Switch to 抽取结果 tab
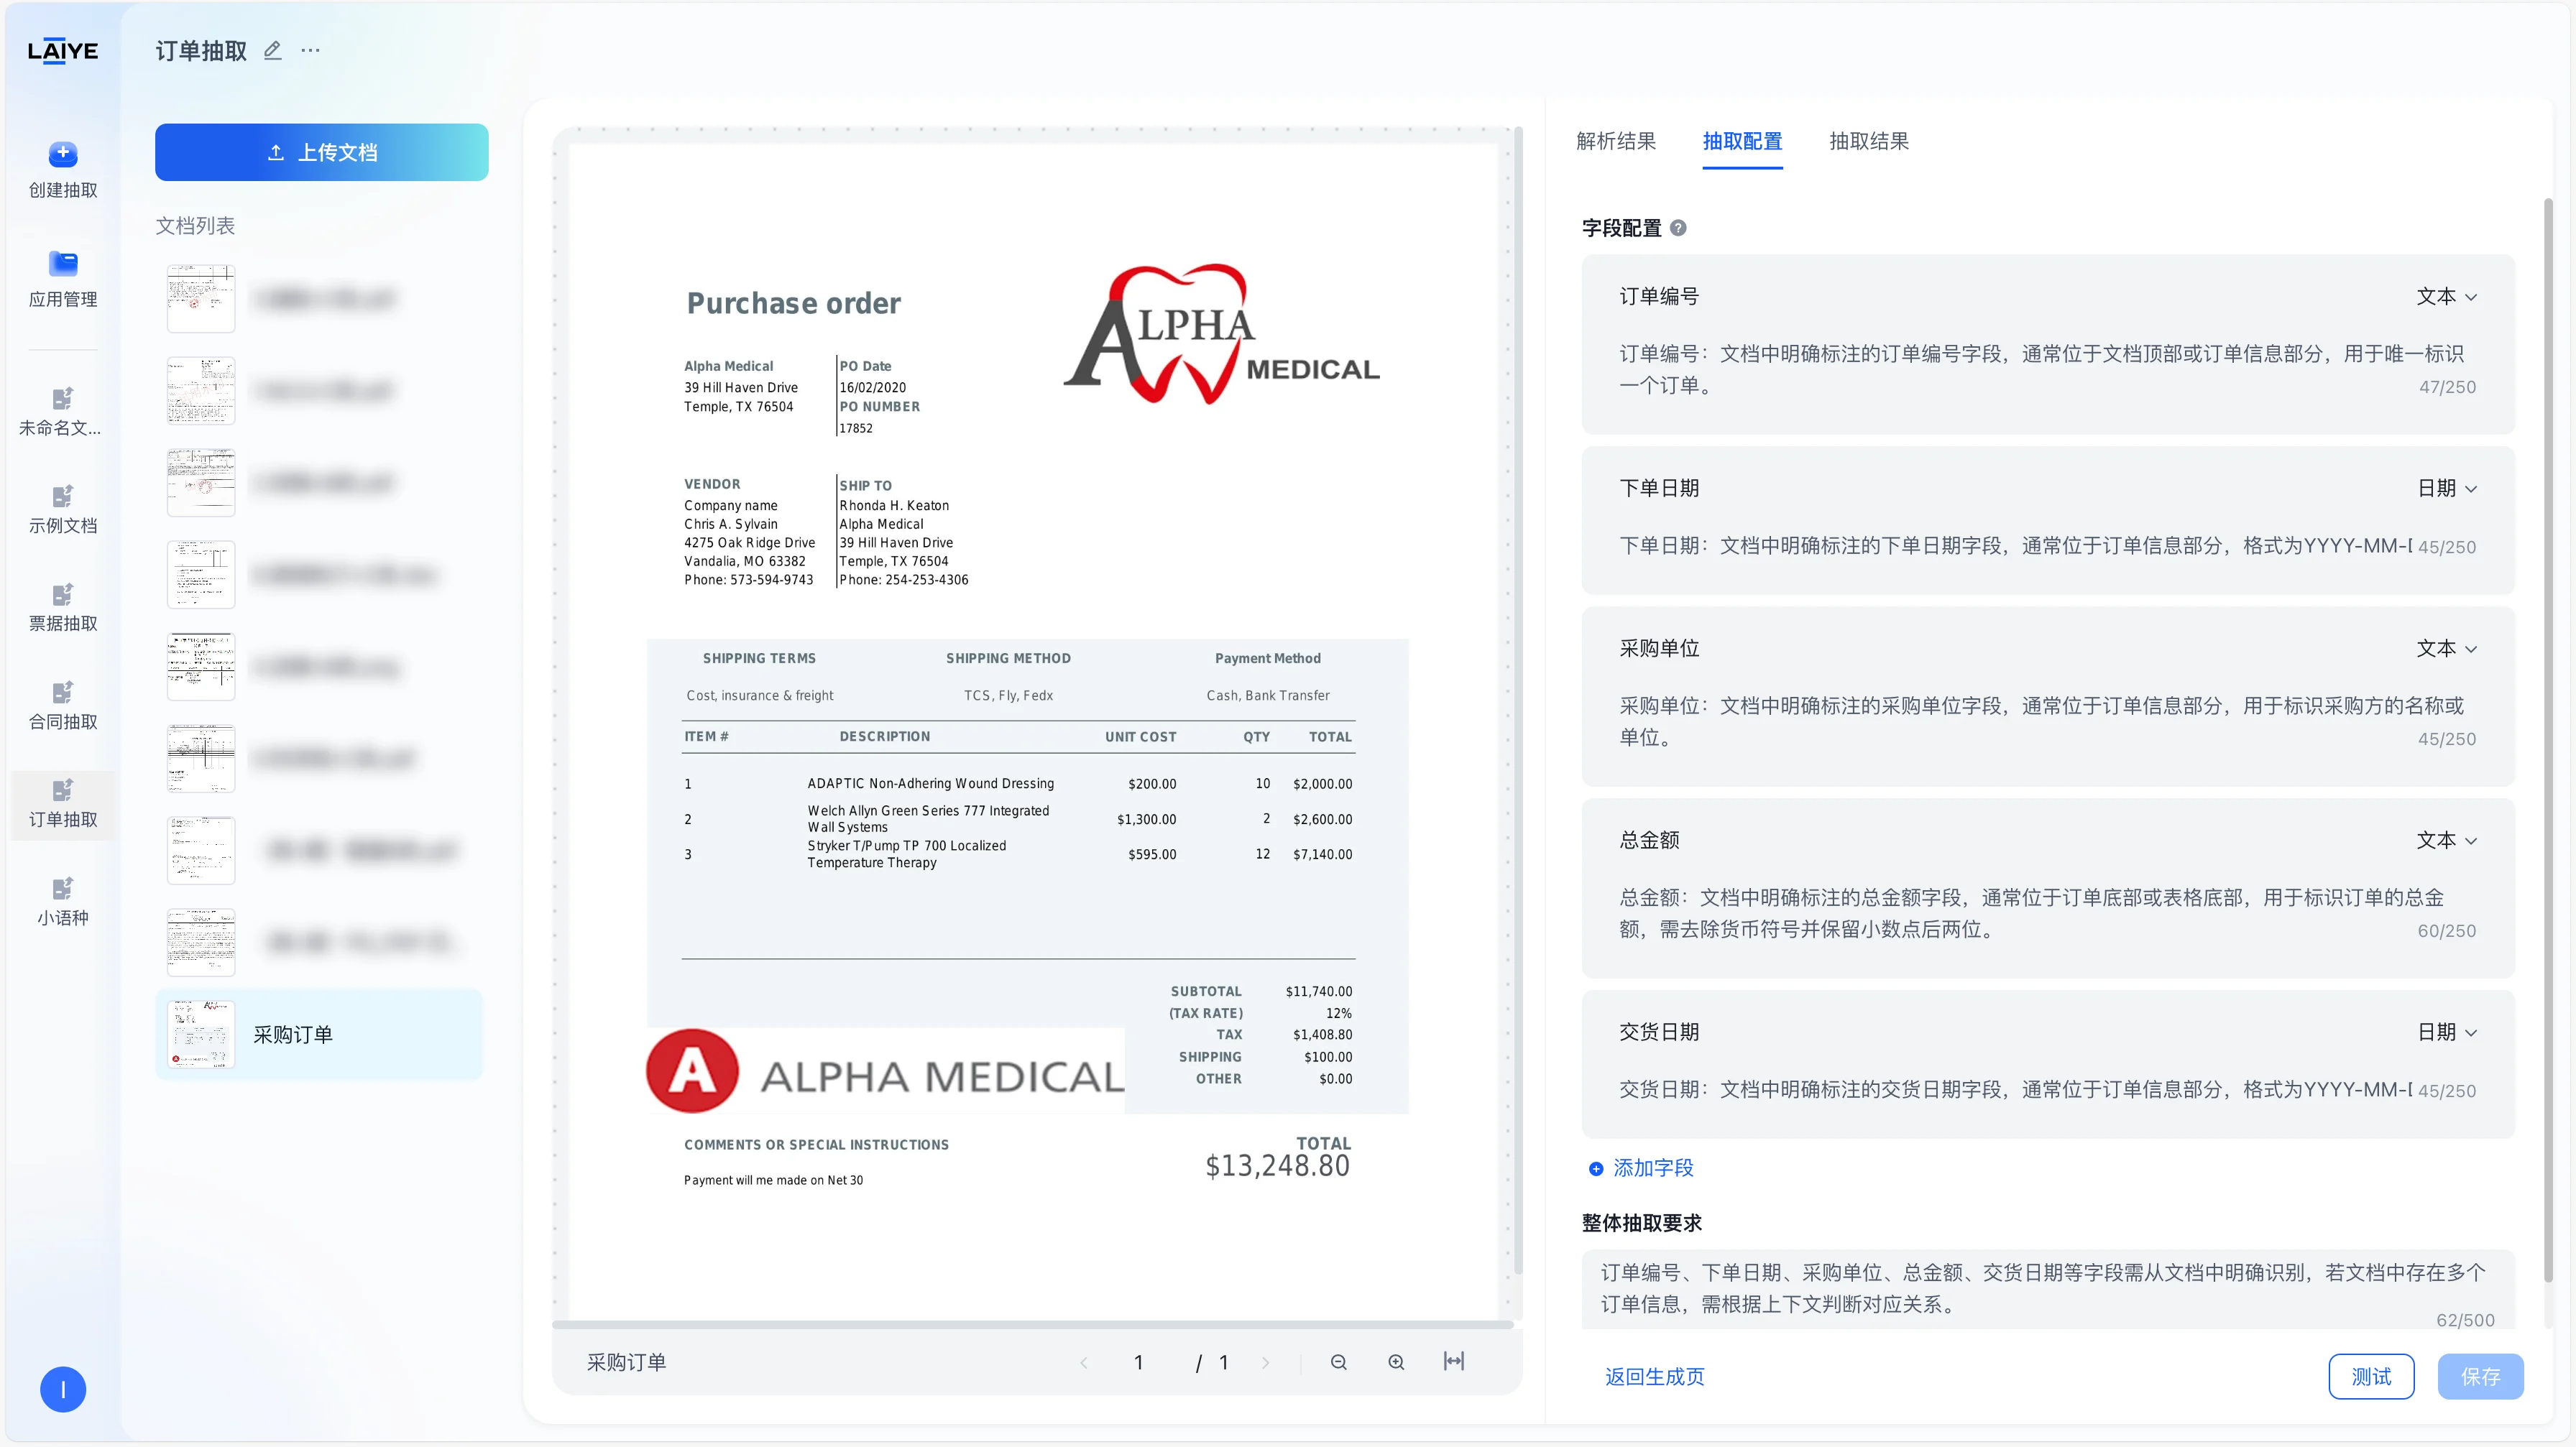Viewport: 2576px width, 1447px height. [x=1868, y=141]
